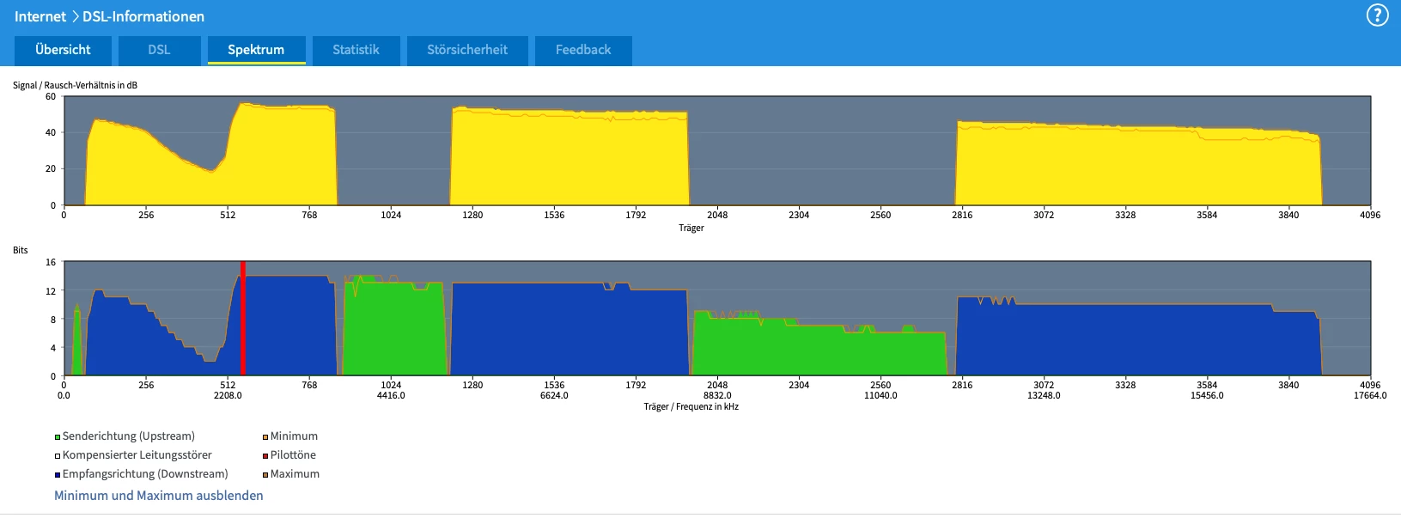Click the white Kompensierter Leitungsstörer legend swatch

(58, 456)
